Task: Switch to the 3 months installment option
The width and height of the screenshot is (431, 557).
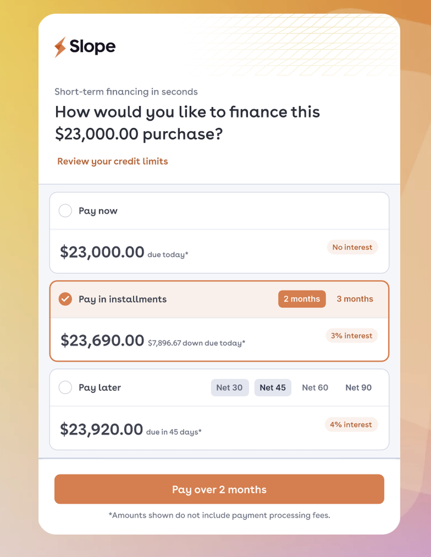Action: click(355, 299)
